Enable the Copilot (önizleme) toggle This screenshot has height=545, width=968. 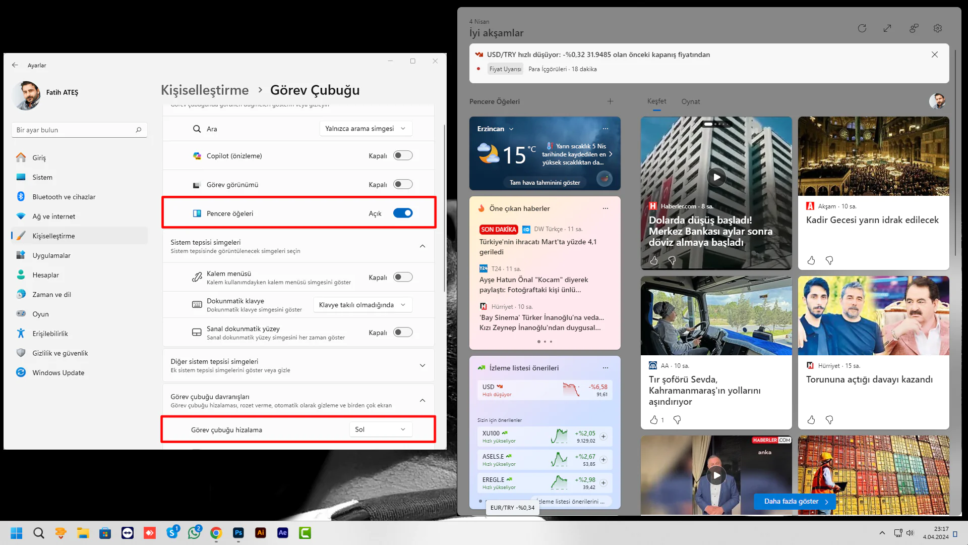point(402,155)
